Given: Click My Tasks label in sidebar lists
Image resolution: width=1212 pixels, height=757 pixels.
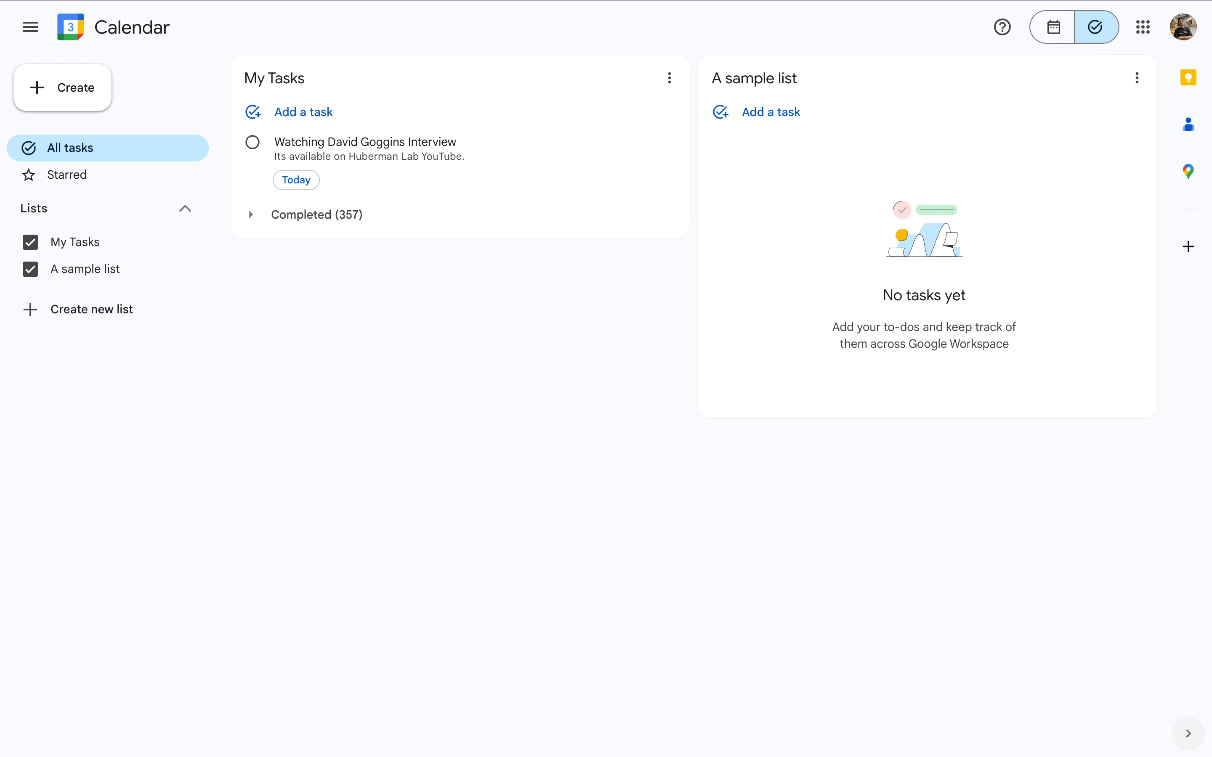Looking at the screenshot, I should (x=75, y=242).
